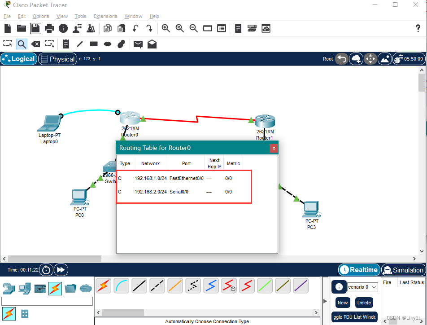
Task: Select the Draw Ellipse tool
Action: tap(108, 44)
